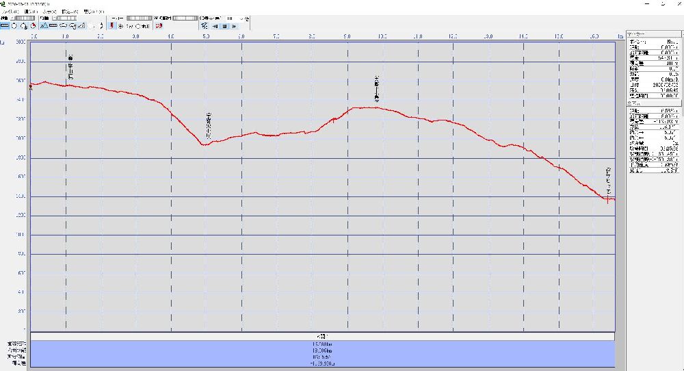Click the red cross marker at profile end
The height and width of the screenshot is (371, 684).
[607, 199]
